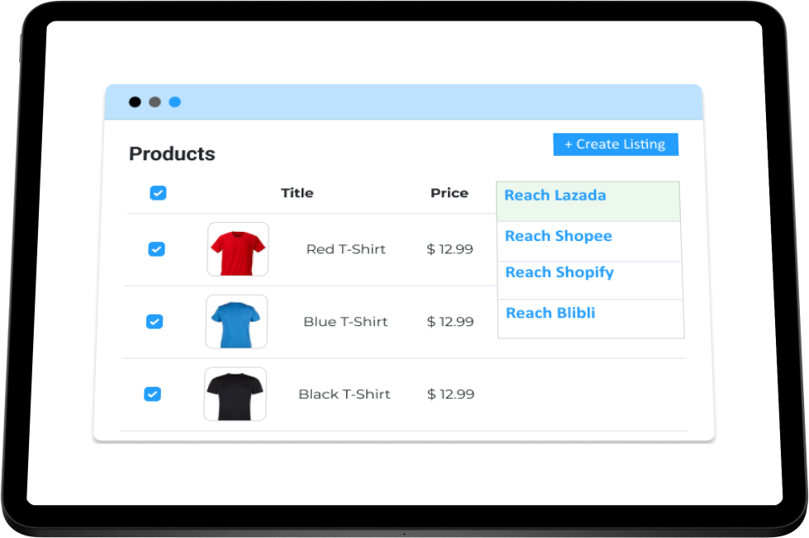Click the blue window dot
The width and height of the screenshot is (809, 538).
click(x=175, y=102)
